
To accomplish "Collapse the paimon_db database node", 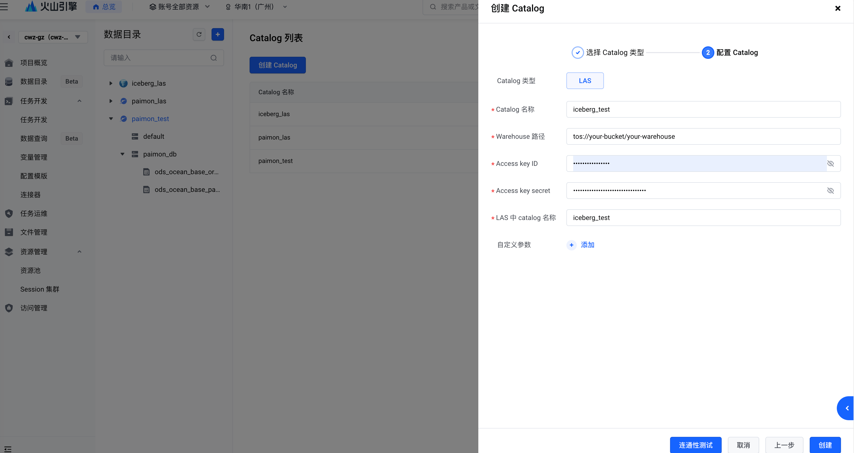I will 122,154.
